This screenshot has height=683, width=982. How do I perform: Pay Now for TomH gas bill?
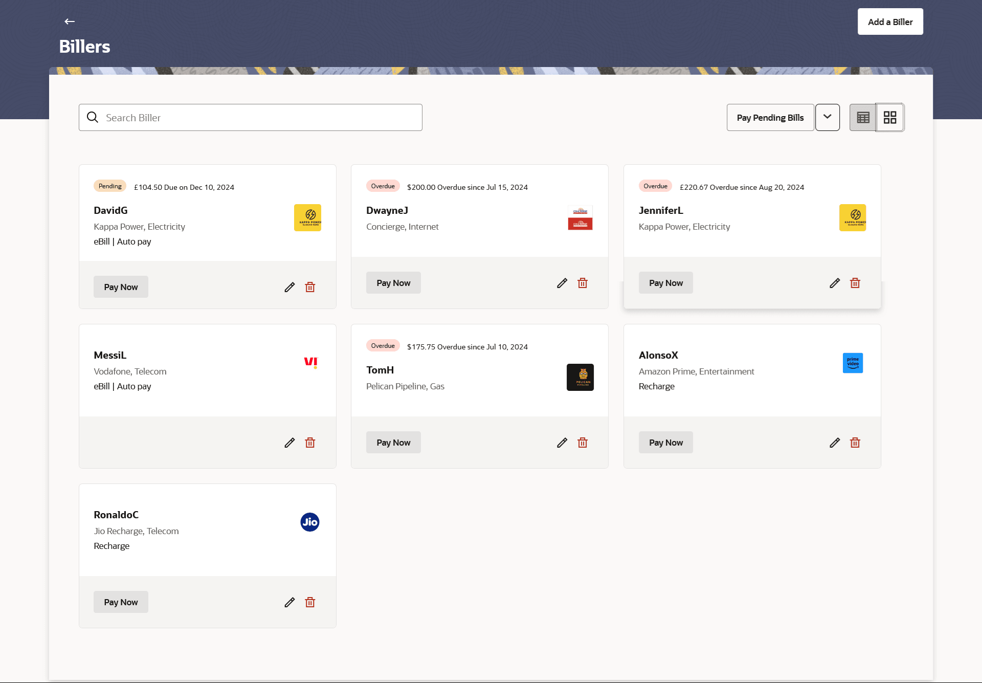coord(393,443)
